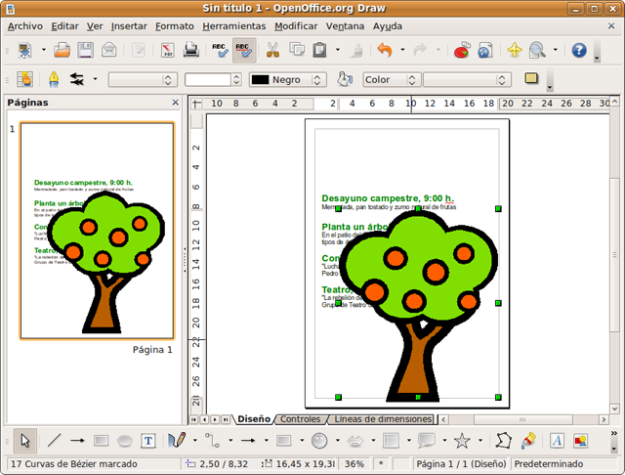
Task: Toggle the Shadow button
Action: click(532, 79)
